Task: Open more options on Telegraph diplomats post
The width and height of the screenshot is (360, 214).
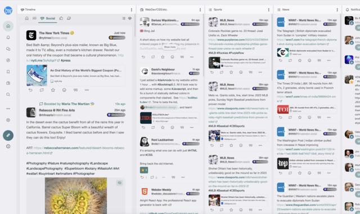Action: click(328, 61)
